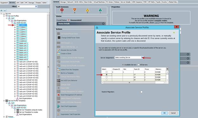Click the Start Fault Suppression play icon
Image resolution: width=198 pixels, height=118 pixels.
click(x=58, y=106)
